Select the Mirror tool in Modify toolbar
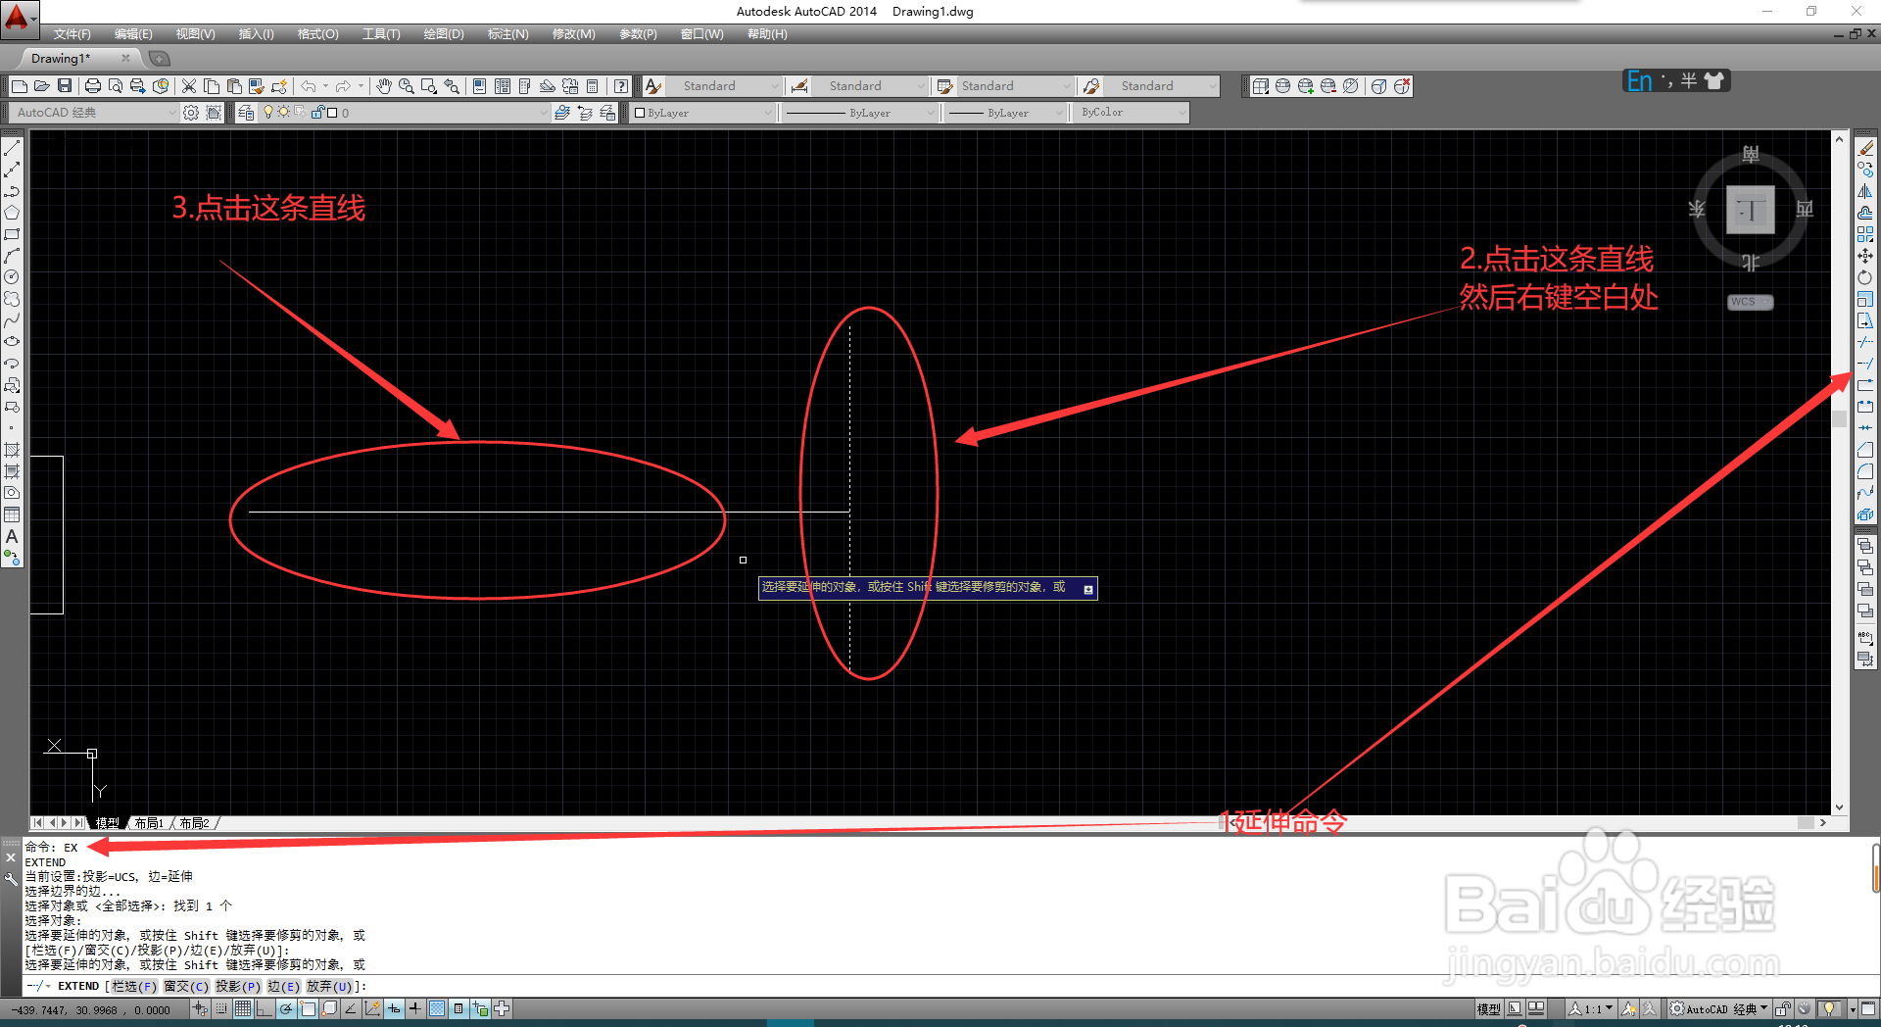 (1865, 191)
